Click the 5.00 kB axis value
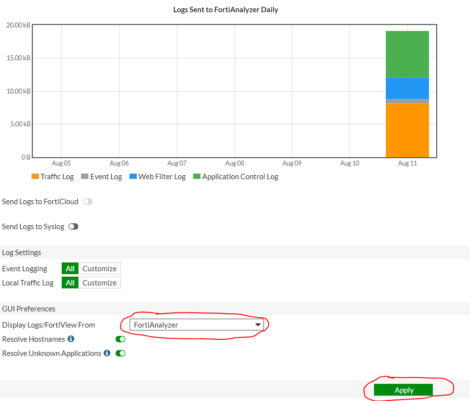Viewport: 470px width, 401px height. pyautogui.click(x=21, y=124)
